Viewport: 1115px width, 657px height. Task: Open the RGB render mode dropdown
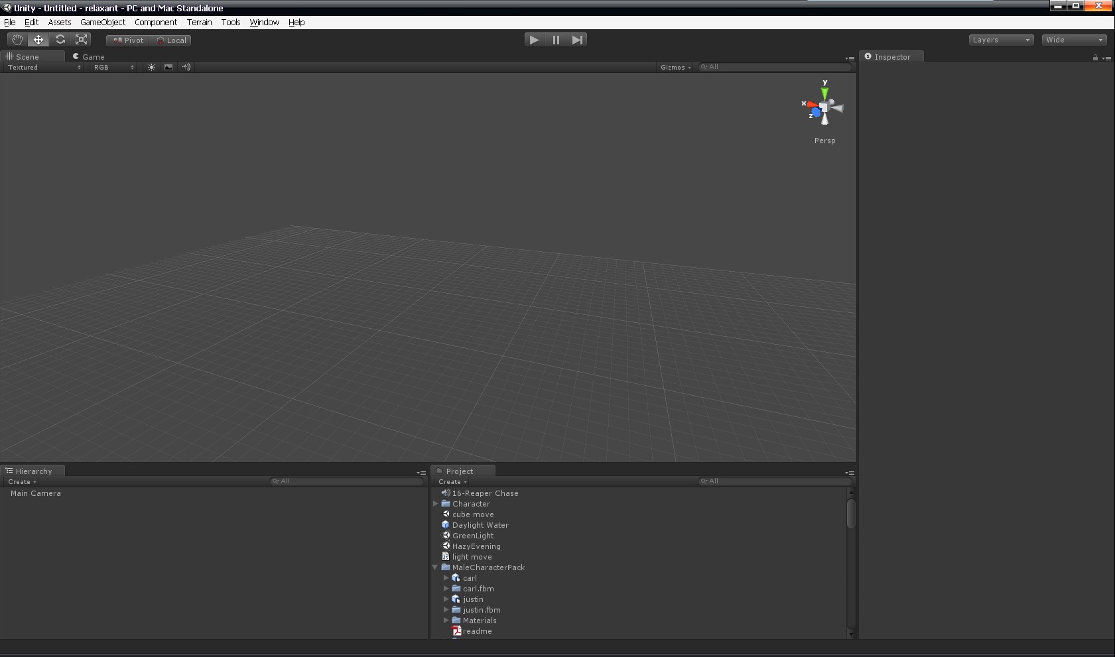pyautogui.click(x=113, y=67)
